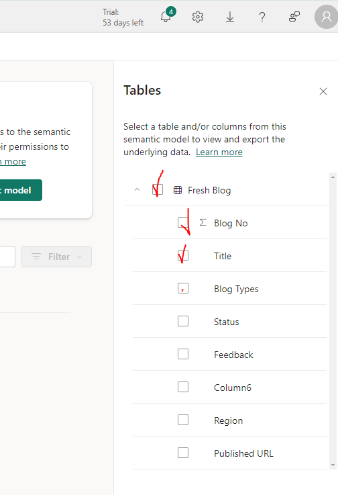Open the help question mark

click(x=262, y=17)
